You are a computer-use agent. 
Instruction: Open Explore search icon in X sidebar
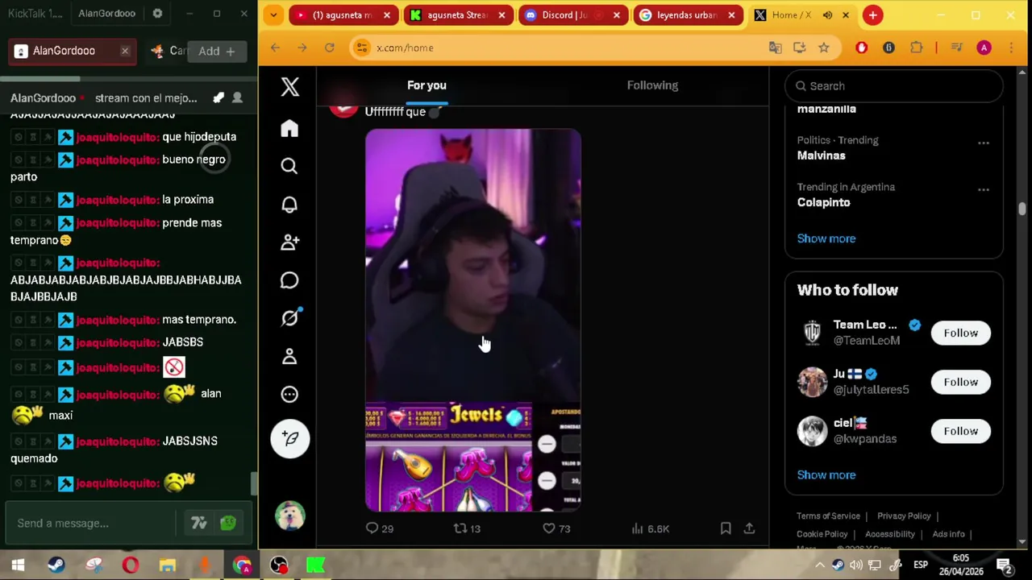click(x=289, y=166)
